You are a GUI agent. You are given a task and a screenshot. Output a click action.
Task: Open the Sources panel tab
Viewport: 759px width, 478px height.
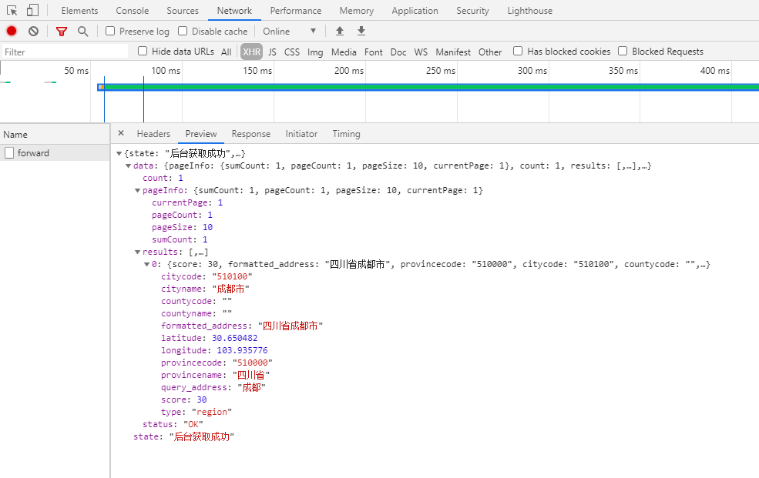[x=183, y=11]
